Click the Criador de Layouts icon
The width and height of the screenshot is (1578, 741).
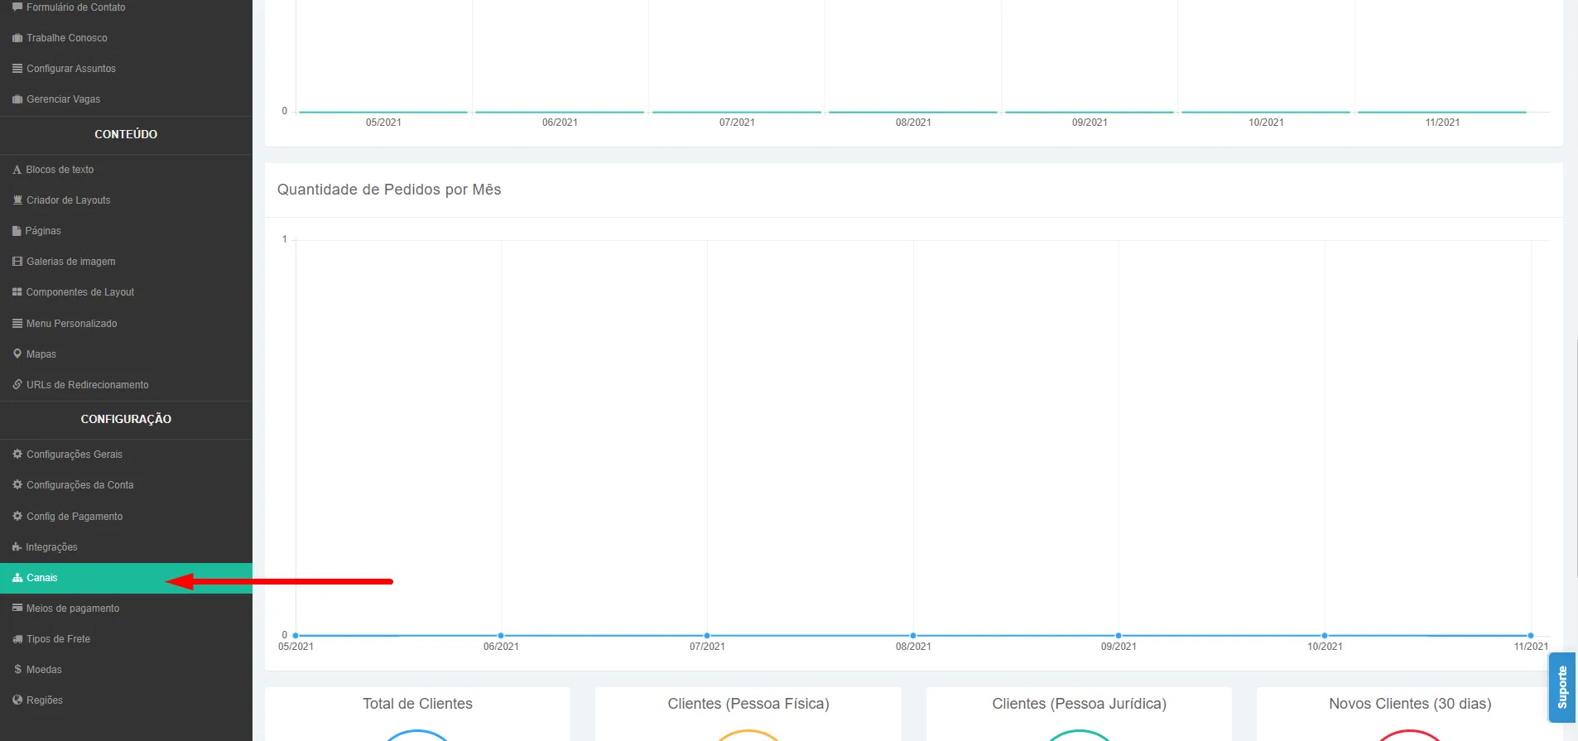[17, 200]
